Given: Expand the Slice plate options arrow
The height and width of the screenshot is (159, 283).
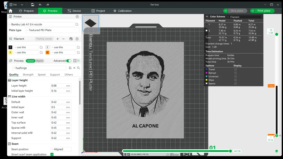Looking at the screenshot, I should coord(226,11).
